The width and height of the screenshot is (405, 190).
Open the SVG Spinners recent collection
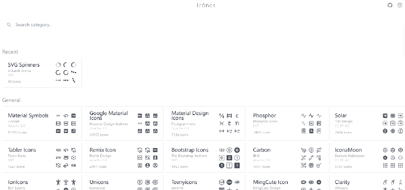click(x=42, y=73)
